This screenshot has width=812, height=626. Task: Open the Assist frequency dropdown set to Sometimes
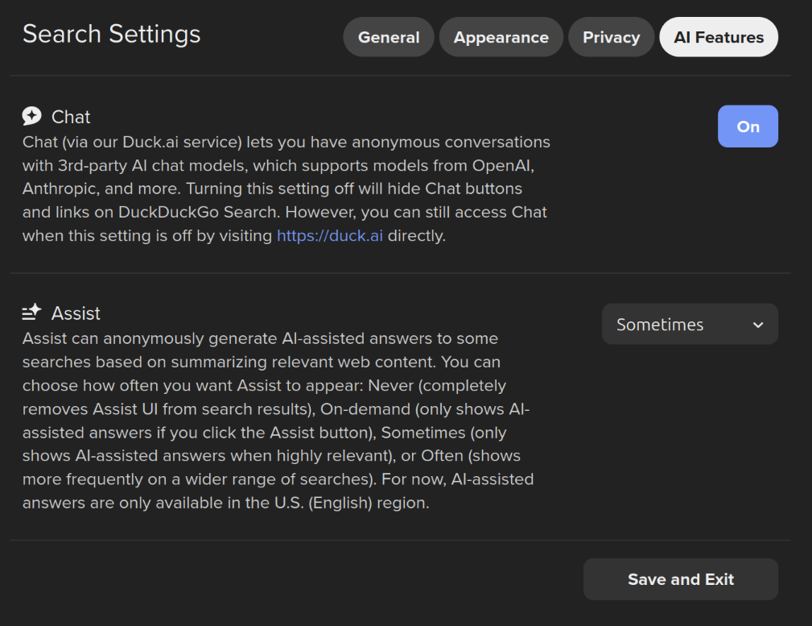689,324
